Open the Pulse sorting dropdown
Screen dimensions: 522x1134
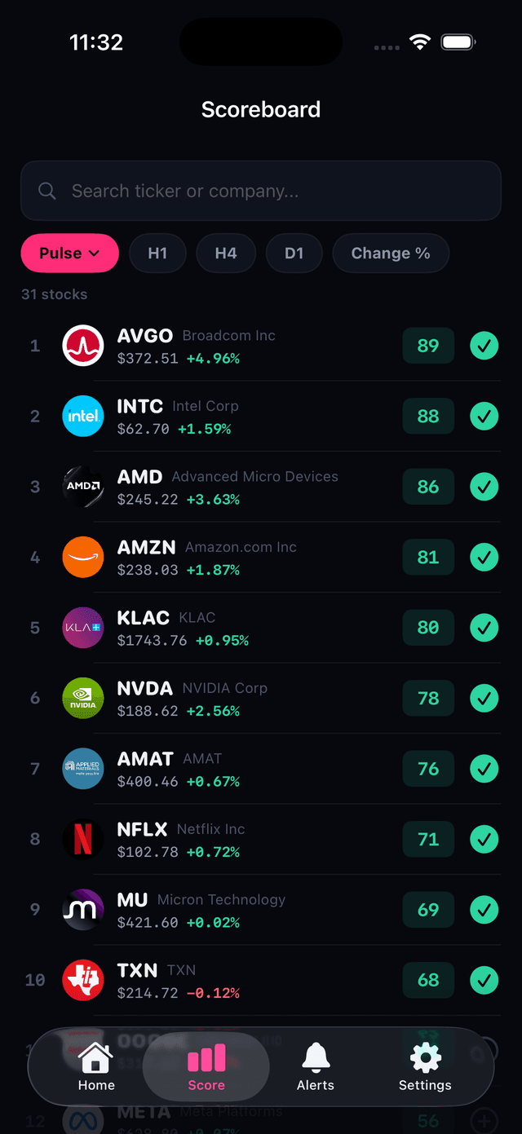click(69, 253)
